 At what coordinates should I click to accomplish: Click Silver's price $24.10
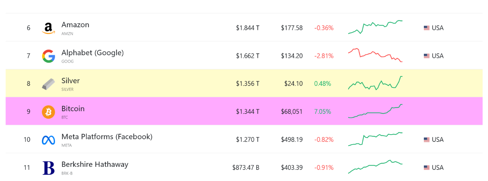point(294,84)
